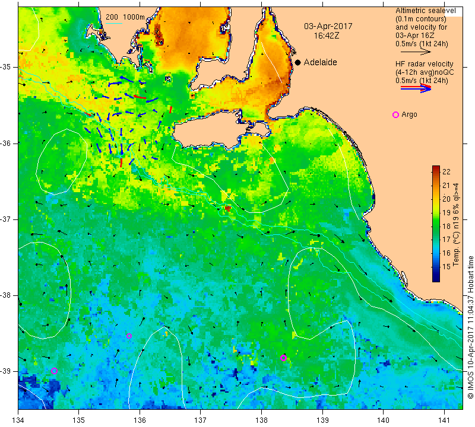Click the temperature color bar

coord(436,224)
